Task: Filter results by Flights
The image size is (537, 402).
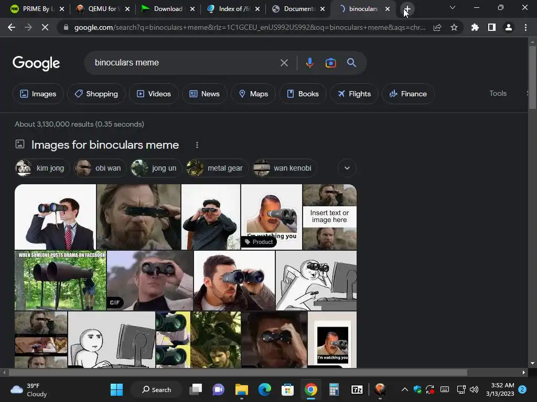Action: pos(354,94)
